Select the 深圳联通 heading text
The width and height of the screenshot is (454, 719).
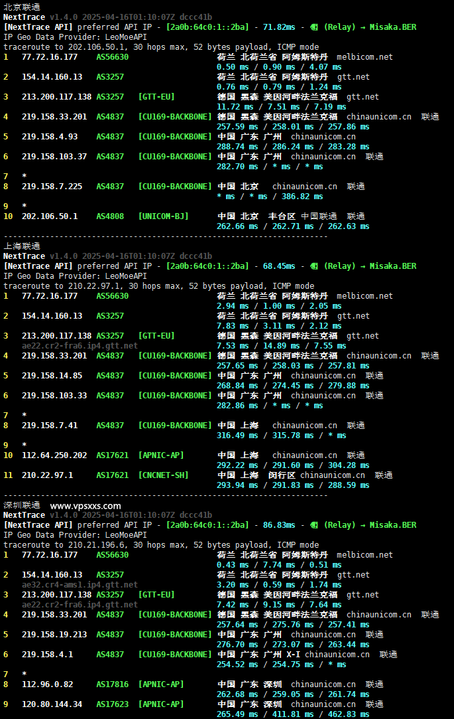pos(21,505)
